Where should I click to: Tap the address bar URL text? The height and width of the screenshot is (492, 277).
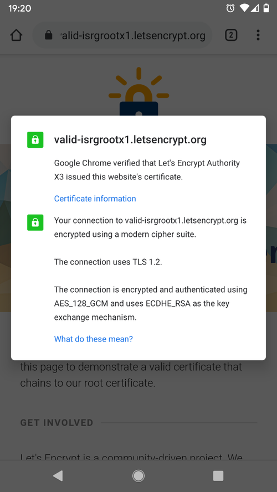pyautogui.click(x=132, y=35)
